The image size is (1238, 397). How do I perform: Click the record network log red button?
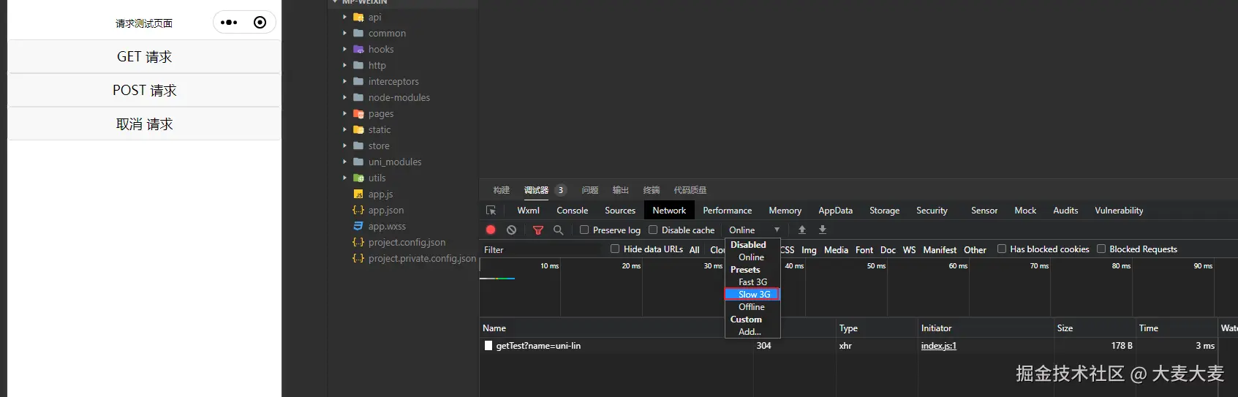[x=491, y=230]
